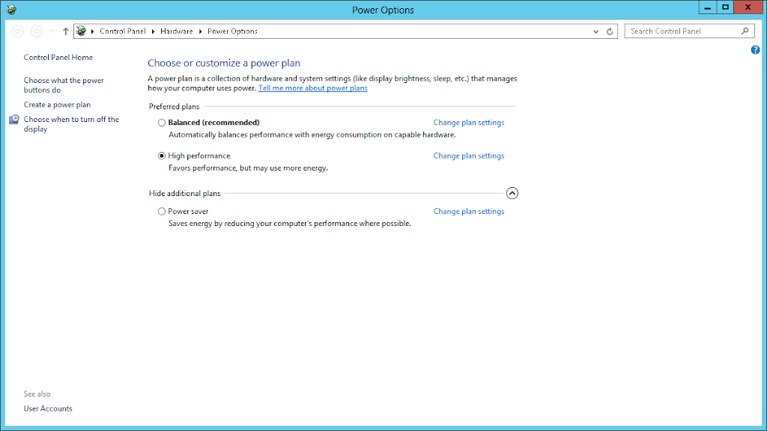Open User Accounts under See also
Screen dimensions: 767x431
point(48,409)
